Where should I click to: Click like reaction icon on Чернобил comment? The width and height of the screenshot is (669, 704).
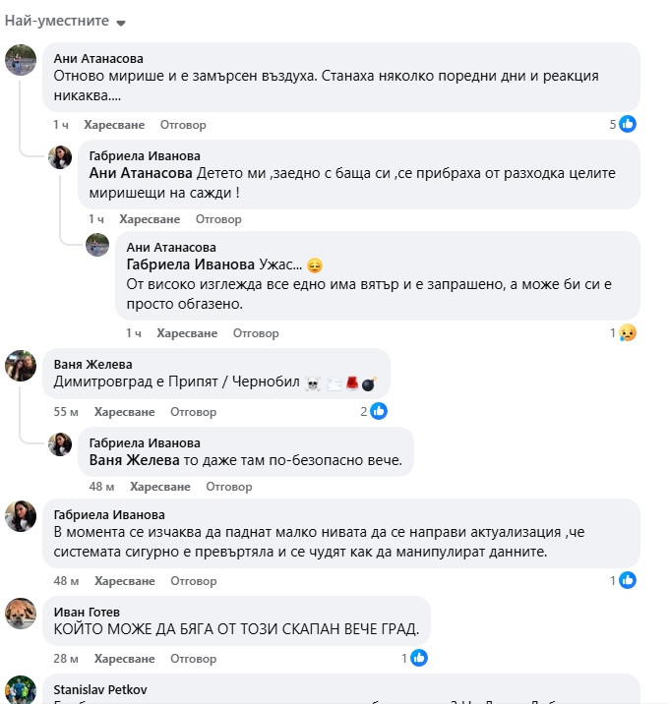click(x=379, y=411)
